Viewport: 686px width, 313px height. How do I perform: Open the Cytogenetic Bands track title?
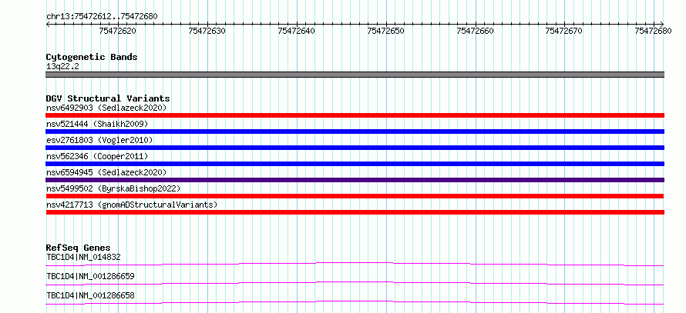pyautogui.click(x=92, y=57)
